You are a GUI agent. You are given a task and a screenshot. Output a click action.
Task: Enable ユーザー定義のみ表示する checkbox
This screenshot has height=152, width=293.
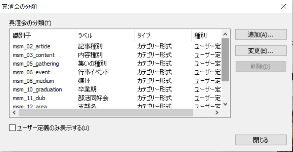[x=13, y=128]
